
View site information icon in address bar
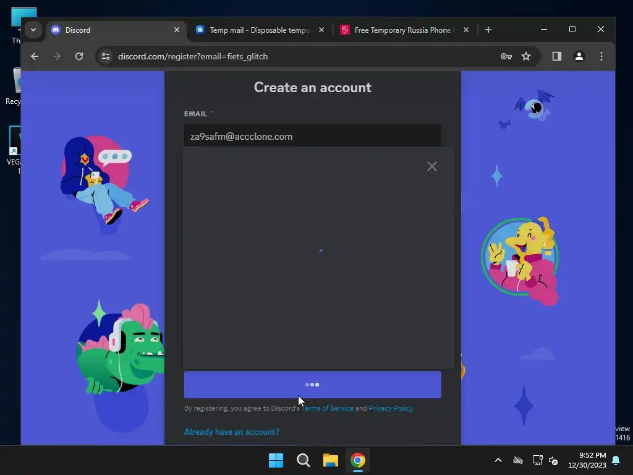click(106, 56)
